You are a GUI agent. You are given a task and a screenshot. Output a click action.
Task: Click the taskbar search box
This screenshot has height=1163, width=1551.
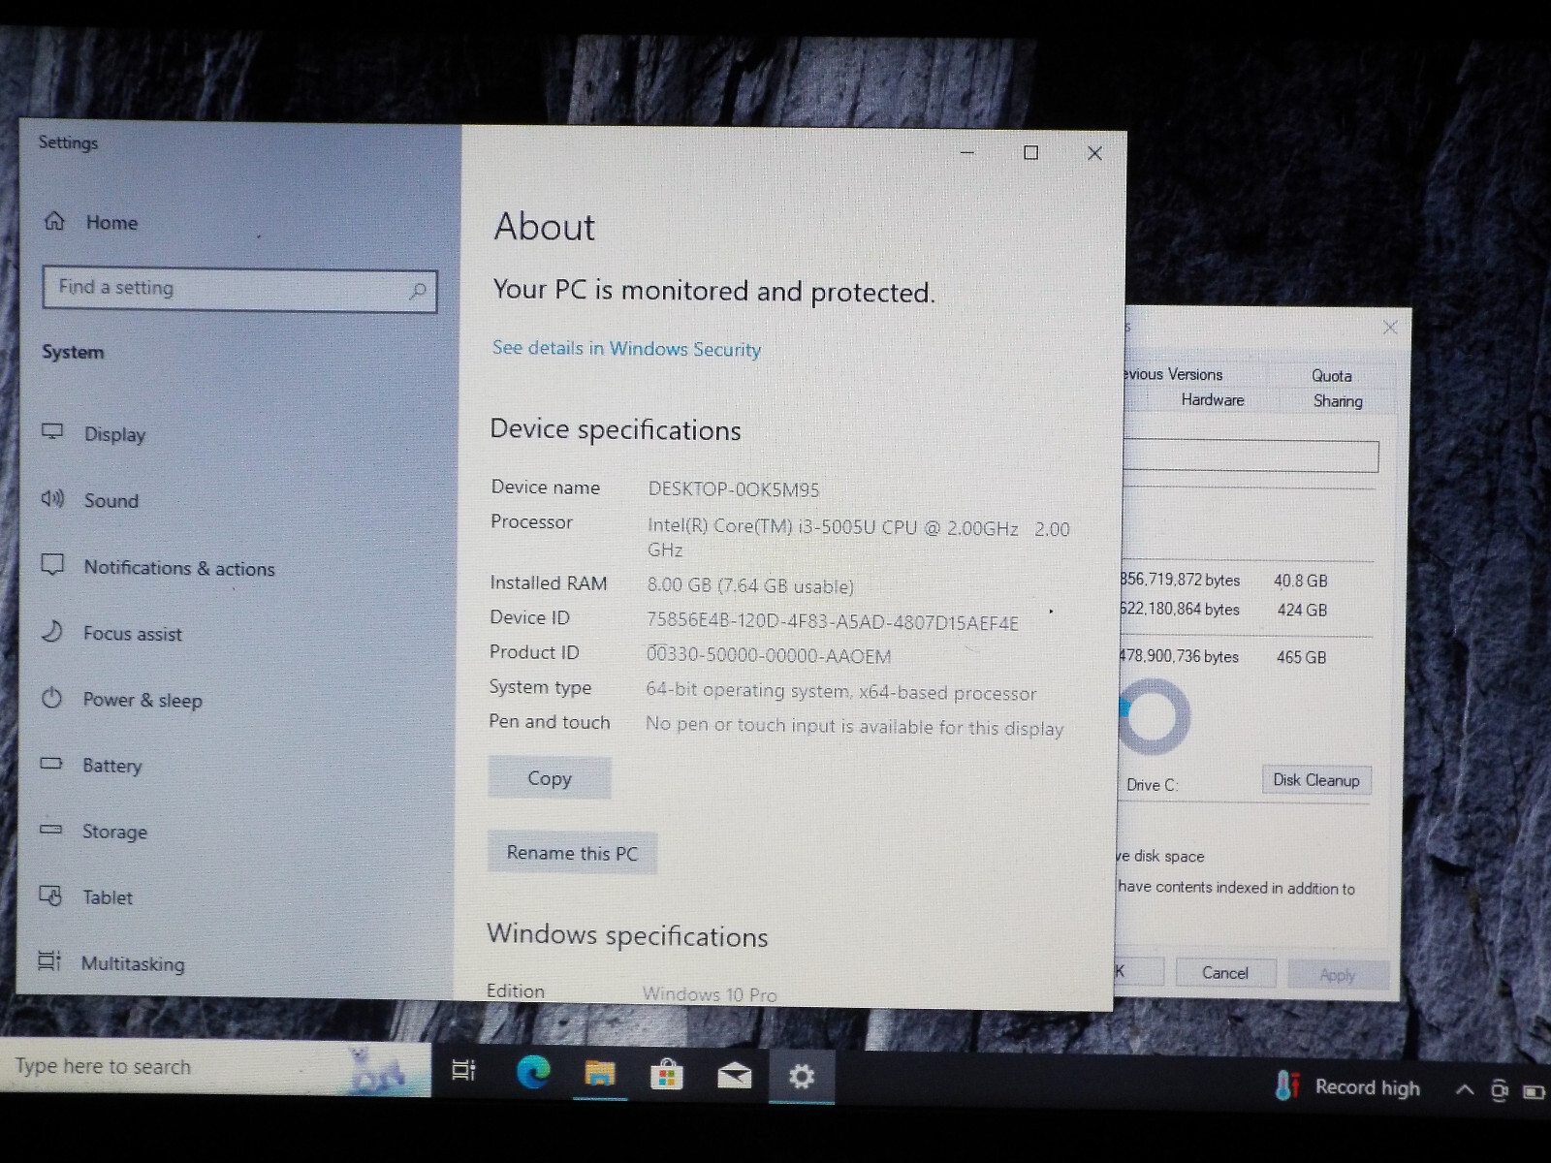(215, 1066)
